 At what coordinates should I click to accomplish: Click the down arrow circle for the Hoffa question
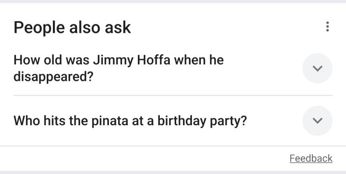(317, 68)
